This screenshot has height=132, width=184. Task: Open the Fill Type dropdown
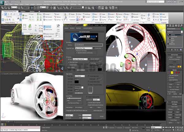click(x=80, y=59)
